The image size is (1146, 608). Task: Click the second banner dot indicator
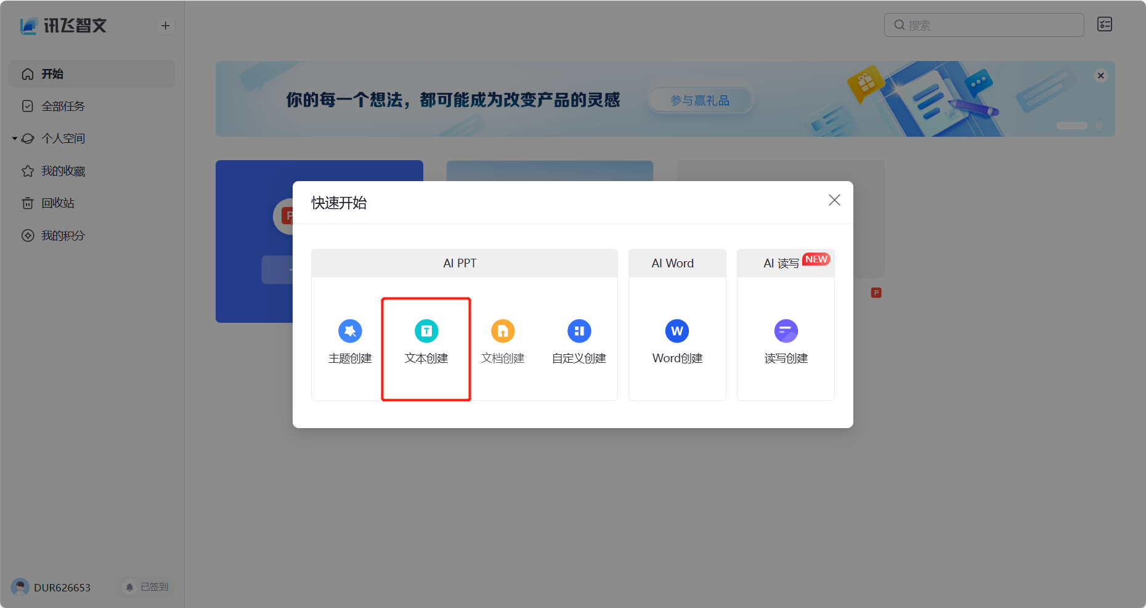[1099, 125]
